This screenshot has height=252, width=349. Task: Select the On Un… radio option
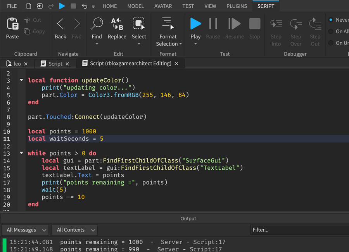click(331, 43)
